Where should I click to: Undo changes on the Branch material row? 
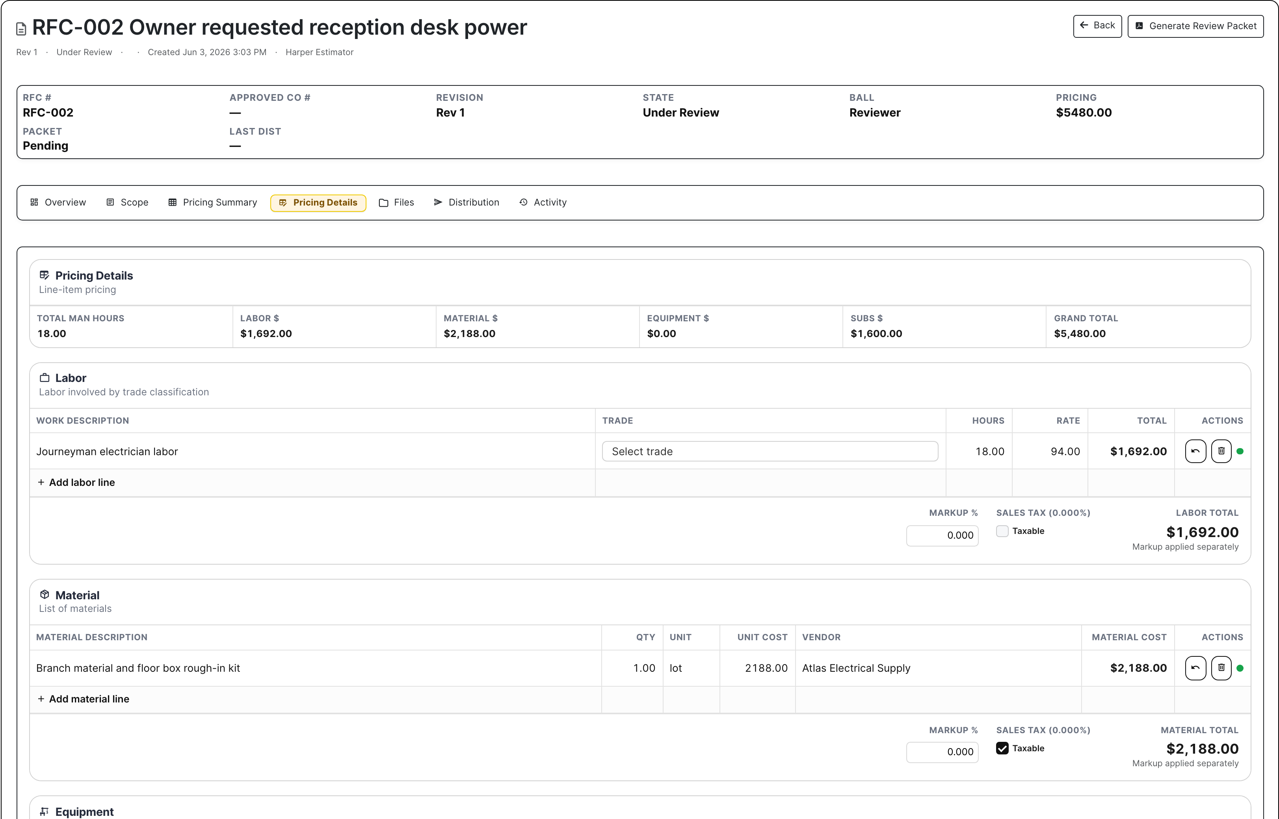1195,668
